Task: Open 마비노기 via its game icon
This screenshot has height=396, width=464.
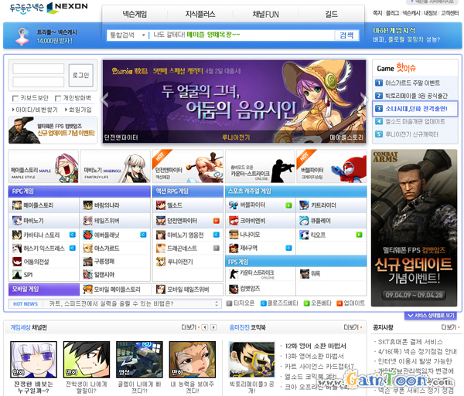Action: tap(16, 220)
